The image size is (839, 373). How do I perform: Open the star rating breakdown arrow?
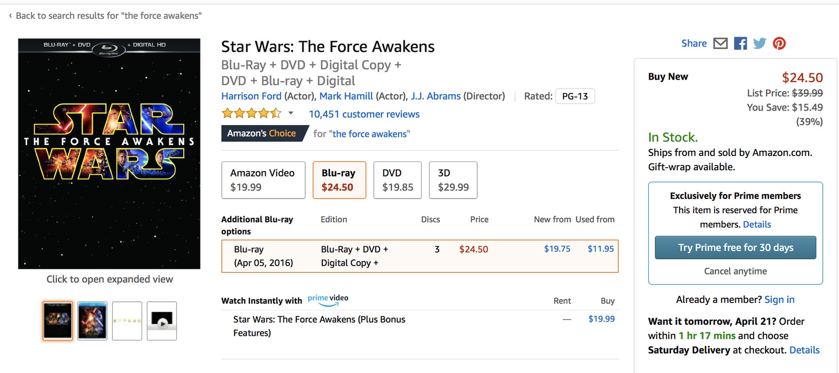point(291,113)
